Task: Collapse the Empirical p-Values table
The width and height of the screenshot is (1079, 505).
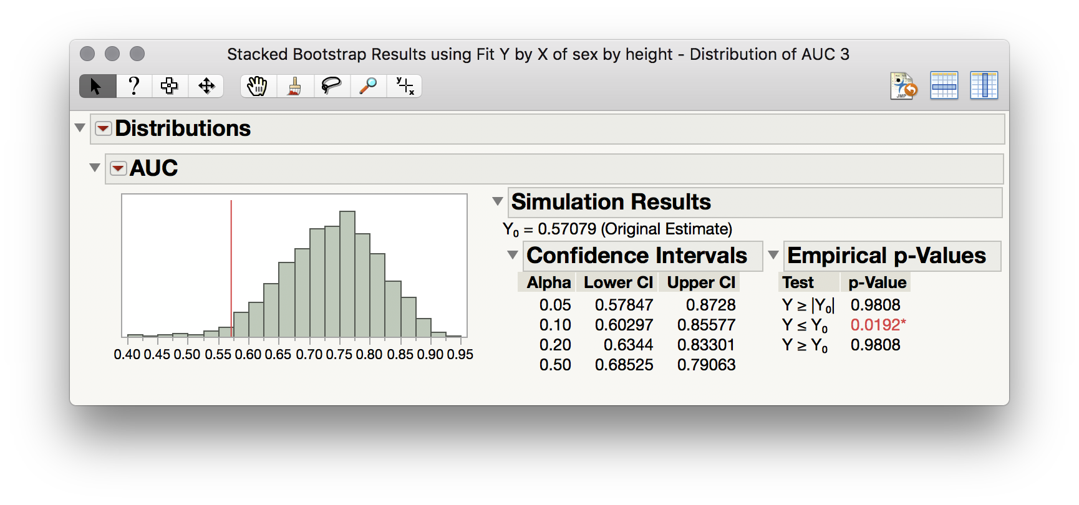Action: 773,255
